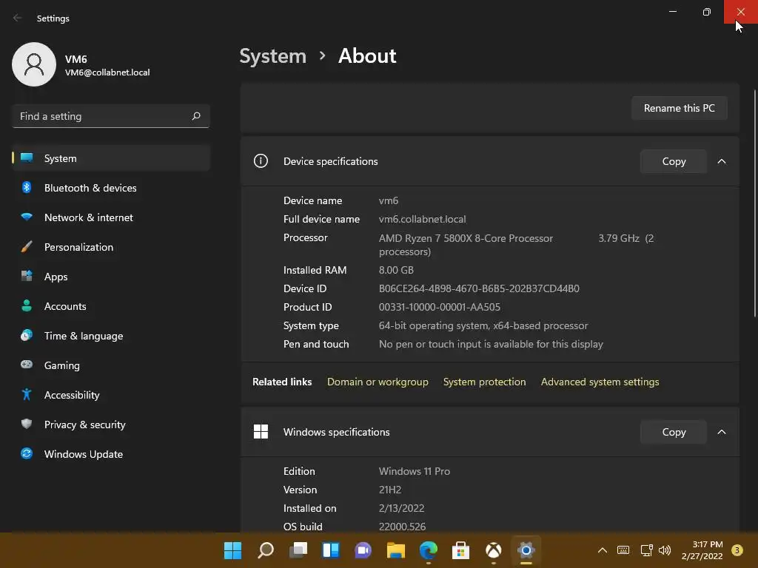Image resolution: width=758 pixels, height=568 pixels.
Task: Open File Explorer from the taskbar
Action: 396,550
